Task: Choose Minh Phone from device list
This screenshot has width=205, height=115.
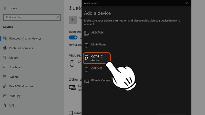Action: tap(98, 45)
